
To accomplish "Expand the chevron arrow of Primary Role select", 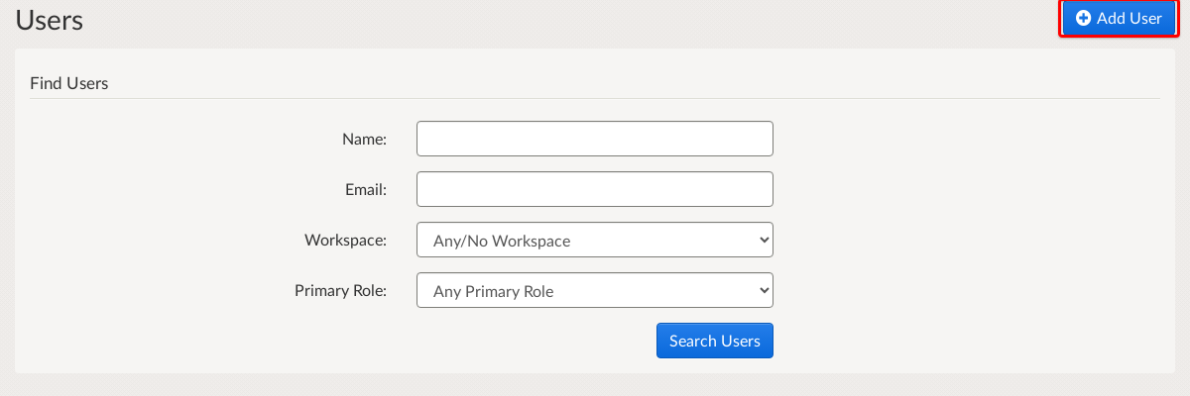I will pyautogui.click(x=763, y=290).
